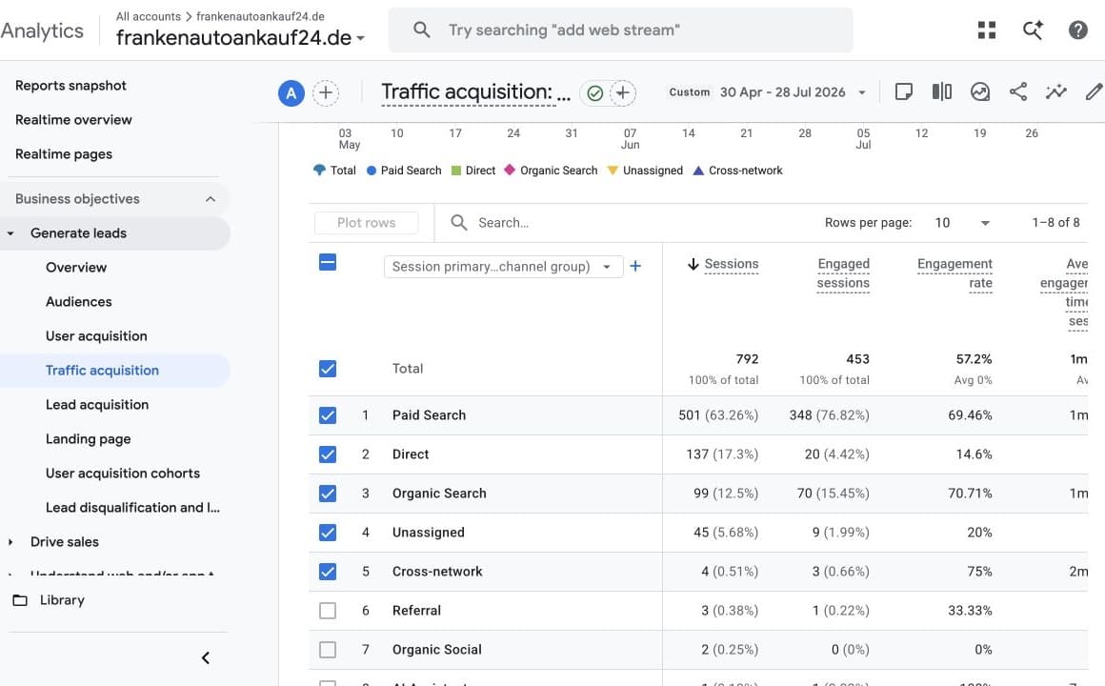Click the top search field 'add web stream'

pos(621,30)
